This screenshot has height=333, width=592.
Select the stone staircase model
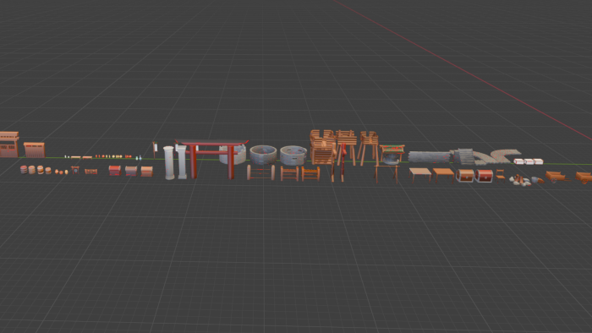pos(463,156)
